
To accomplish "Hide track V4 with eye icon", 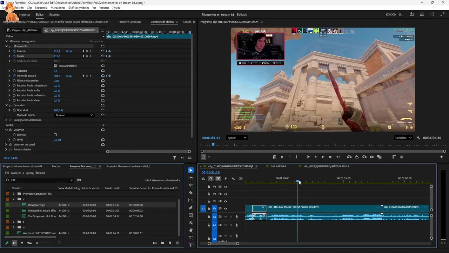I will coord(226,187).
